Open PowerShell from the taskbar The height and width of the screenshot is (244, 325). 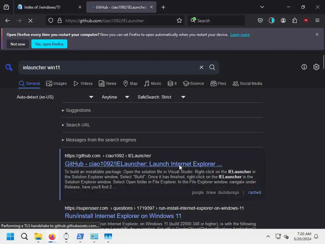[x=80, y=236]
